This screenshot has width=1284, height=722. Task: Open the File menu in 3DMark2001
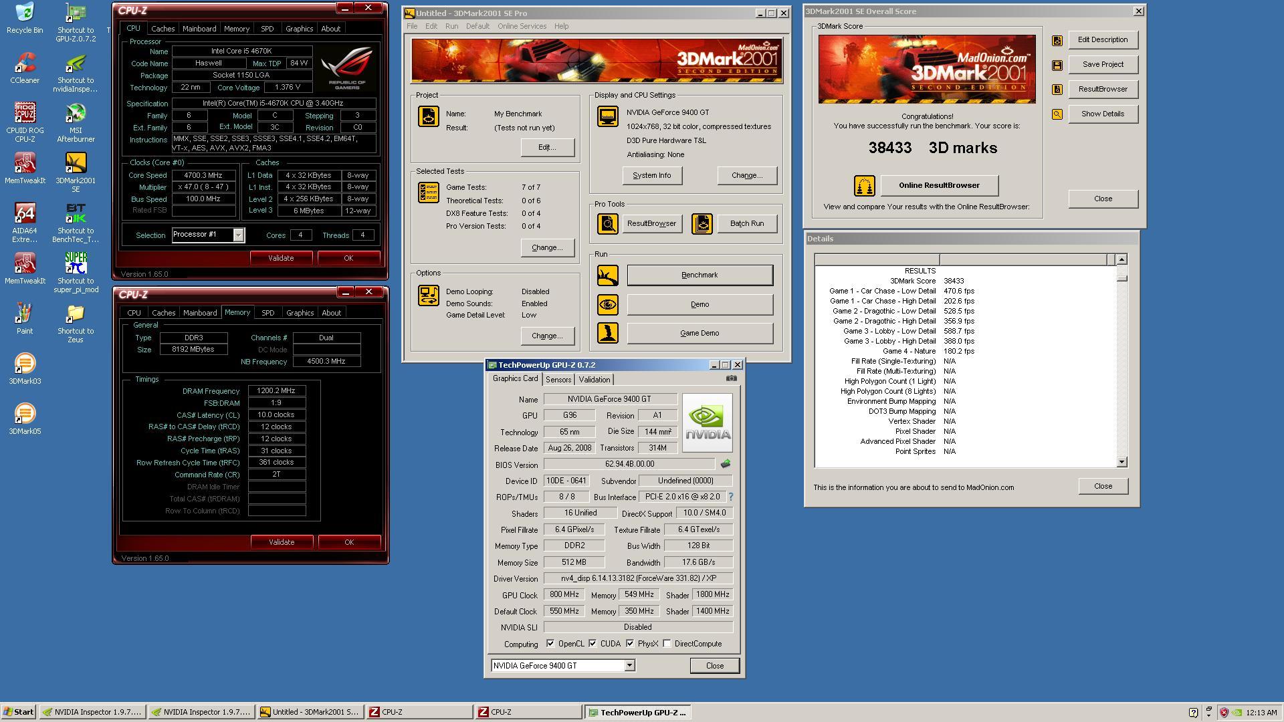412,26
